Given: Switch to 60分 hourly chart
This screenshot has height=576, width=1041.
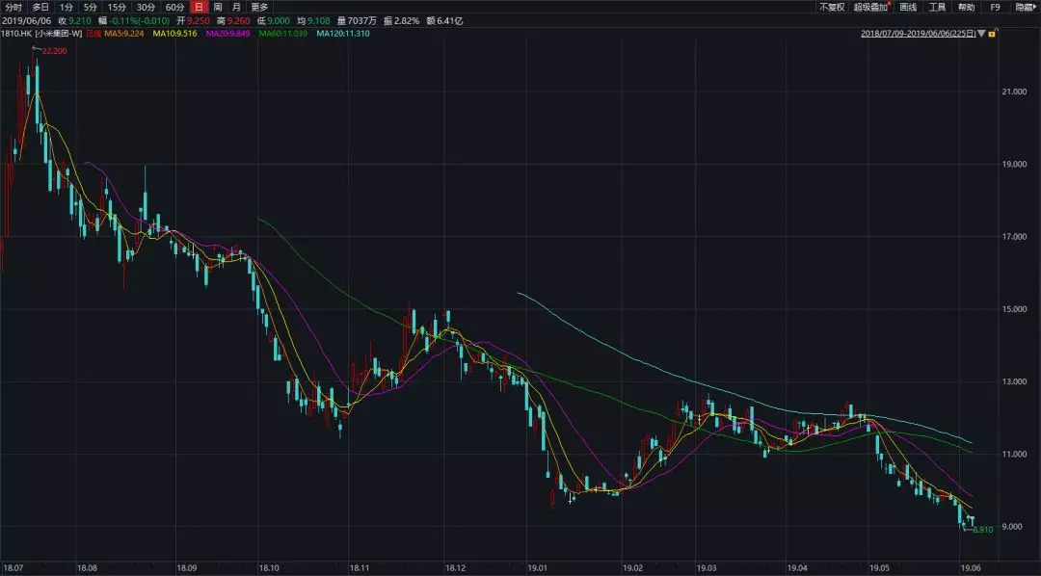Looking at the screenshot, I should [x=174, y=7].
